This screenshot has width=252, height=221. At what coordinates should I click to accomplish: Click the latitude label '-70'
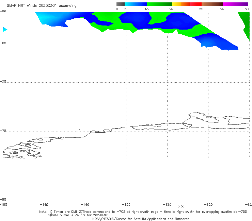[3, 82]
